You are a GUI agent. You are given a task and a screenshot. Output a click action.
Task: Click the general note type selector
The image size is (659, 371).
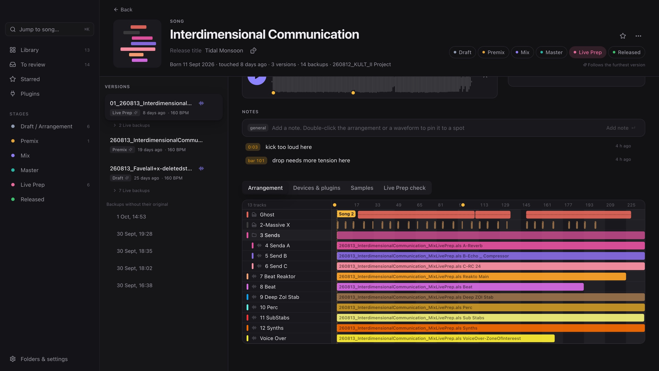click(x=258, y=128)
